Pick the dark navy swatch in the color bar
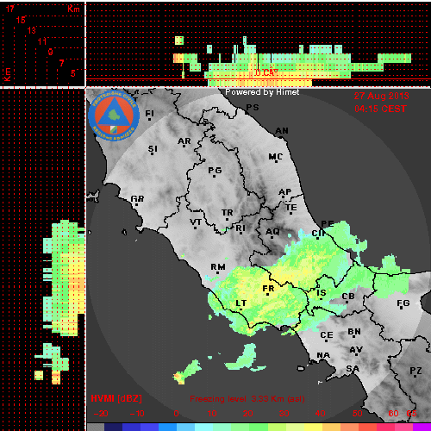The height and width of the screenshot is (431, 431). 114,427
